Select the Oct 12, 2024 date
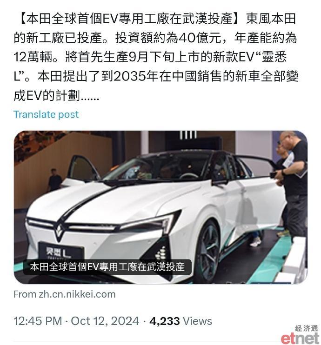 (105, 321)
